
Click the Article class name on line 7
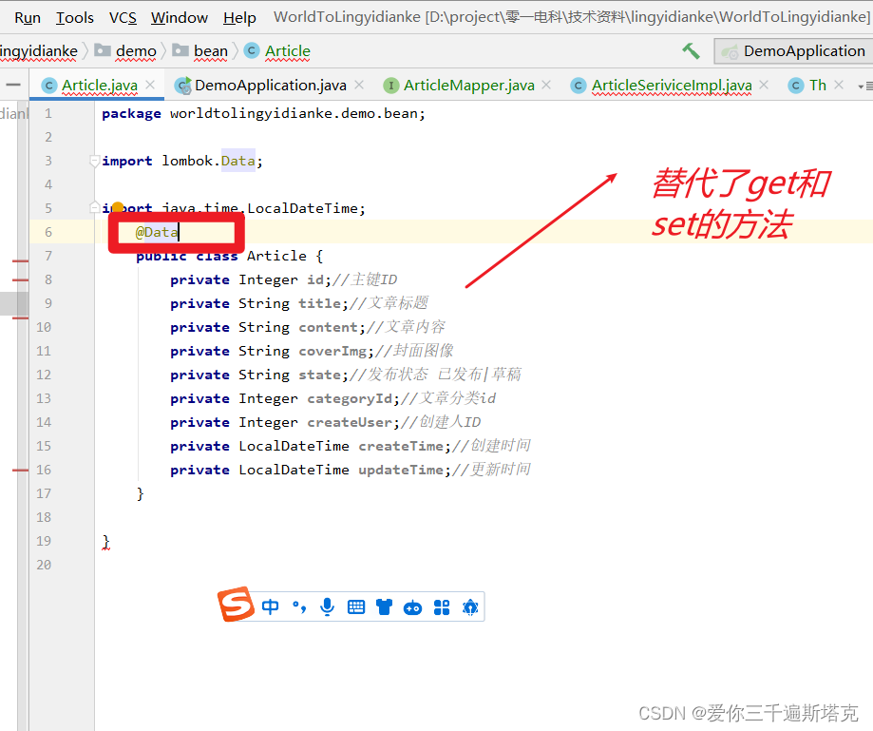(276, 257)
